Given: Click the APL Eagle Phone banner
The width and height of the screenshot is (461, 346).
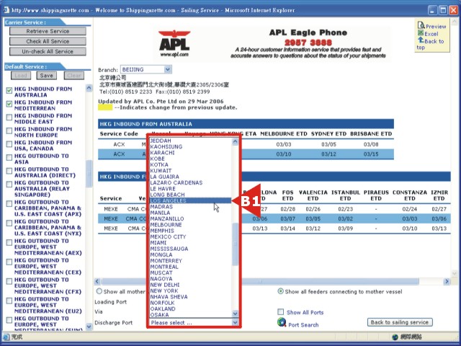Looking at the screenshot, I should [272, 43].
